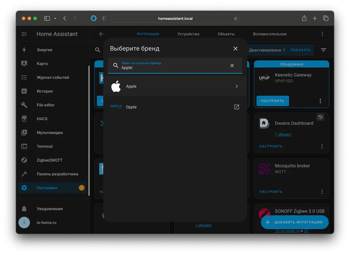Open developer tools hammer icon

(24, 174)
